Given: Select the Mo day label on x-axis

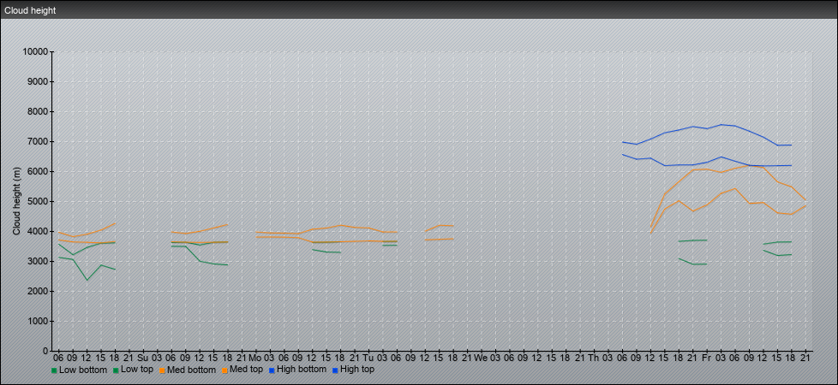Looking at the screenshot, I should click(255, 358).
